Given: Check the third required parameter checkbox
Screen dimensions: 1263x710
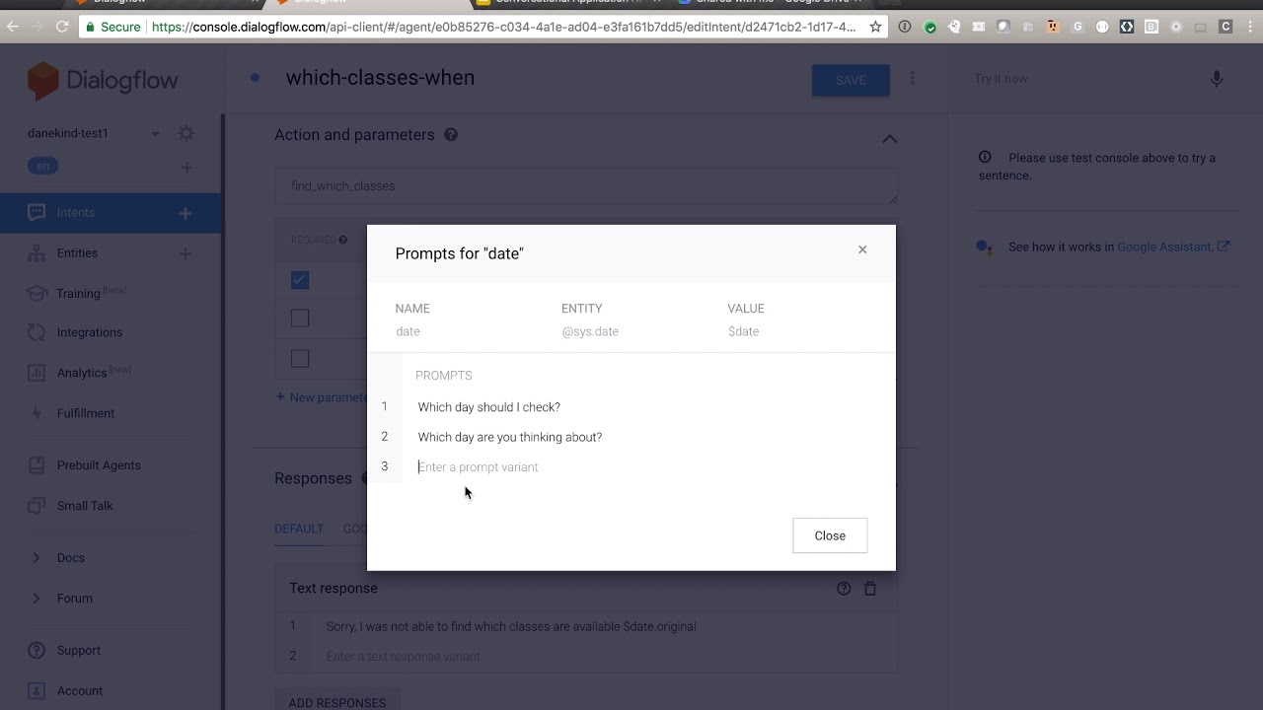Looking at the screenshot, I should 300,359.
